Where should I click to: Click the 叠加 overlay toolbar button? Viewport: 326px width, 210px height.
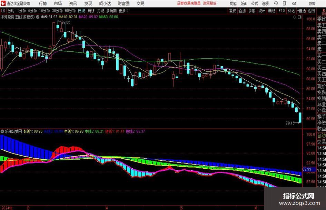242,11
